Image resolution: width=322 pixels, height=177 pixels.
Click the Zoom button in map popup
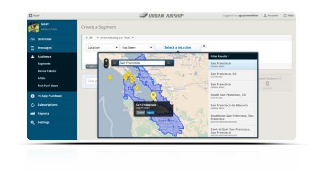pos(141,112)
